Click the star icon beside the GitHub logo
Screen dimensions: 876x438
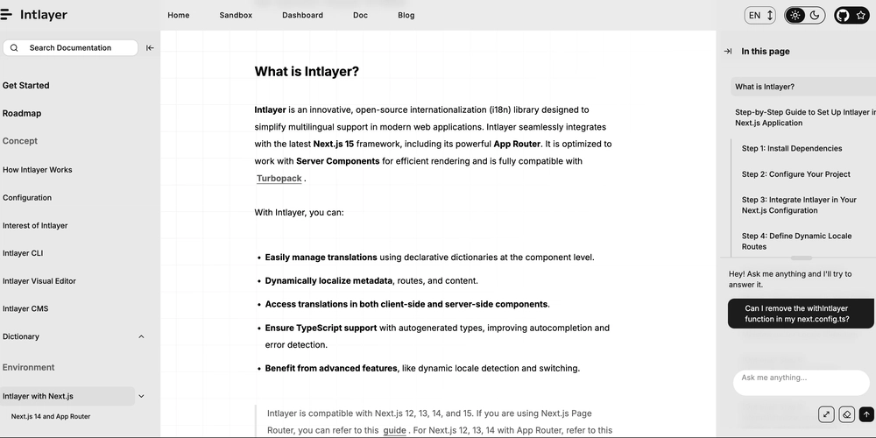(x=861, y=15)
